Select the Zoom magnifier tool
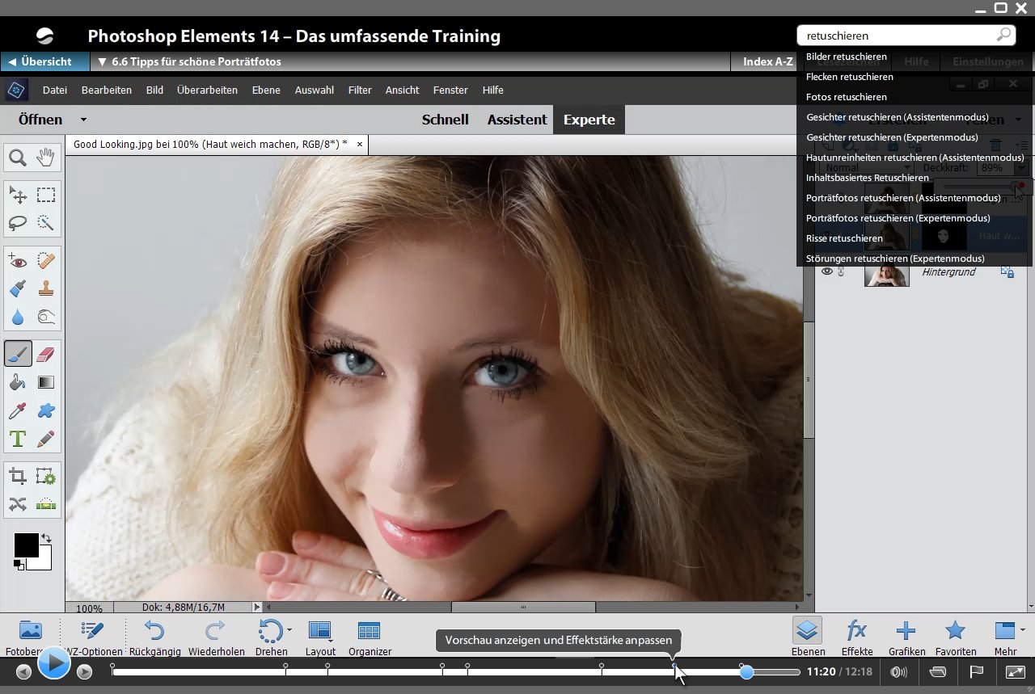 coord(18,158)
